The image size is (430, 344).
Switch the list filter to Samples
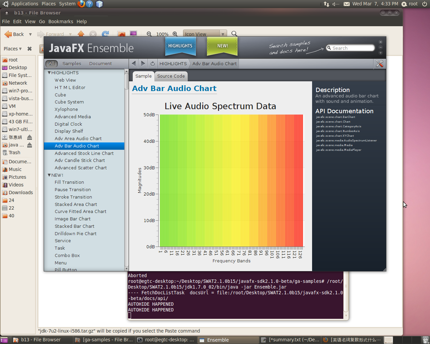click(72, 63)
